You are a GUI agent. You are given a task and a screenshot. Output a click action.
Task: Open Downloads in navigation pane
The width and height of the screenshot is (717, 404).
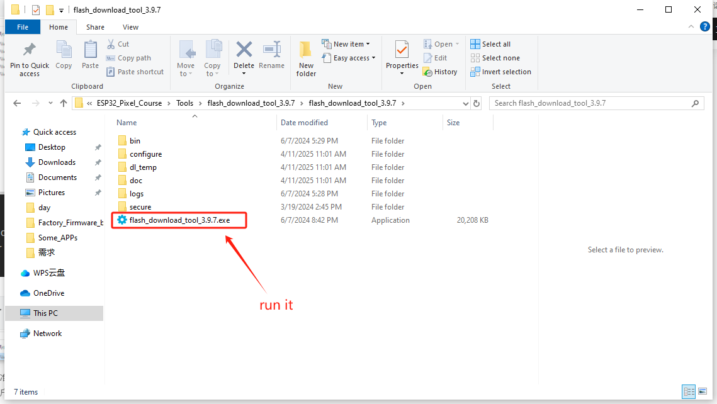point(57,162)
